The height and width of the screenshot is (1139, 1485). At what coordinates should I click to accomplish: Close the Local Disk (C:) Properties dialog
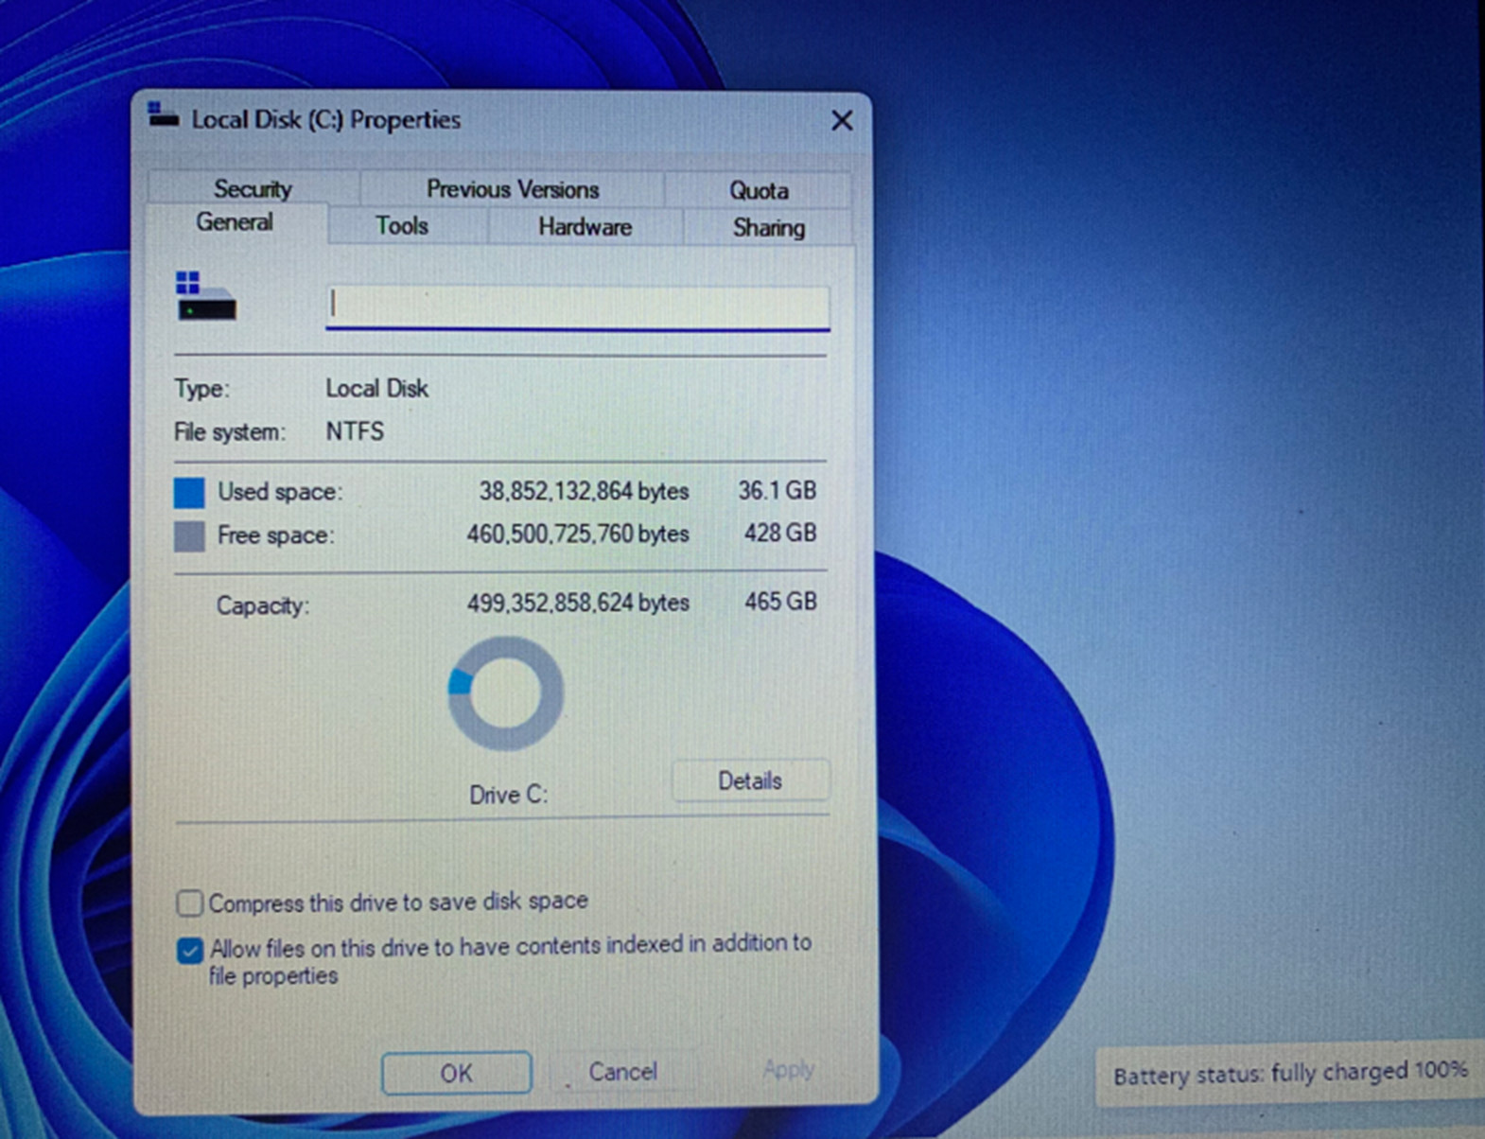point(842,120)
